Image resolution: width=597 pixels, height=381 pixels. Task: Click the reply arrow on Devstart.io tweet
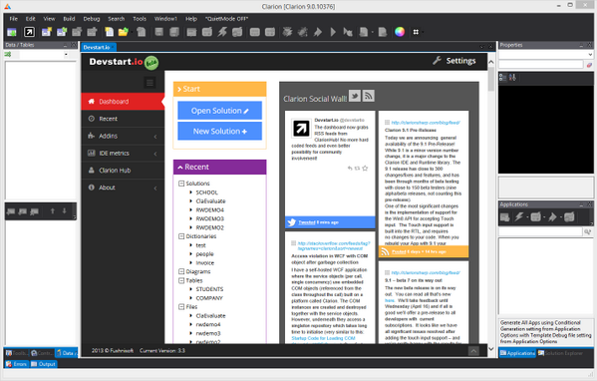[x=350, y=168]
